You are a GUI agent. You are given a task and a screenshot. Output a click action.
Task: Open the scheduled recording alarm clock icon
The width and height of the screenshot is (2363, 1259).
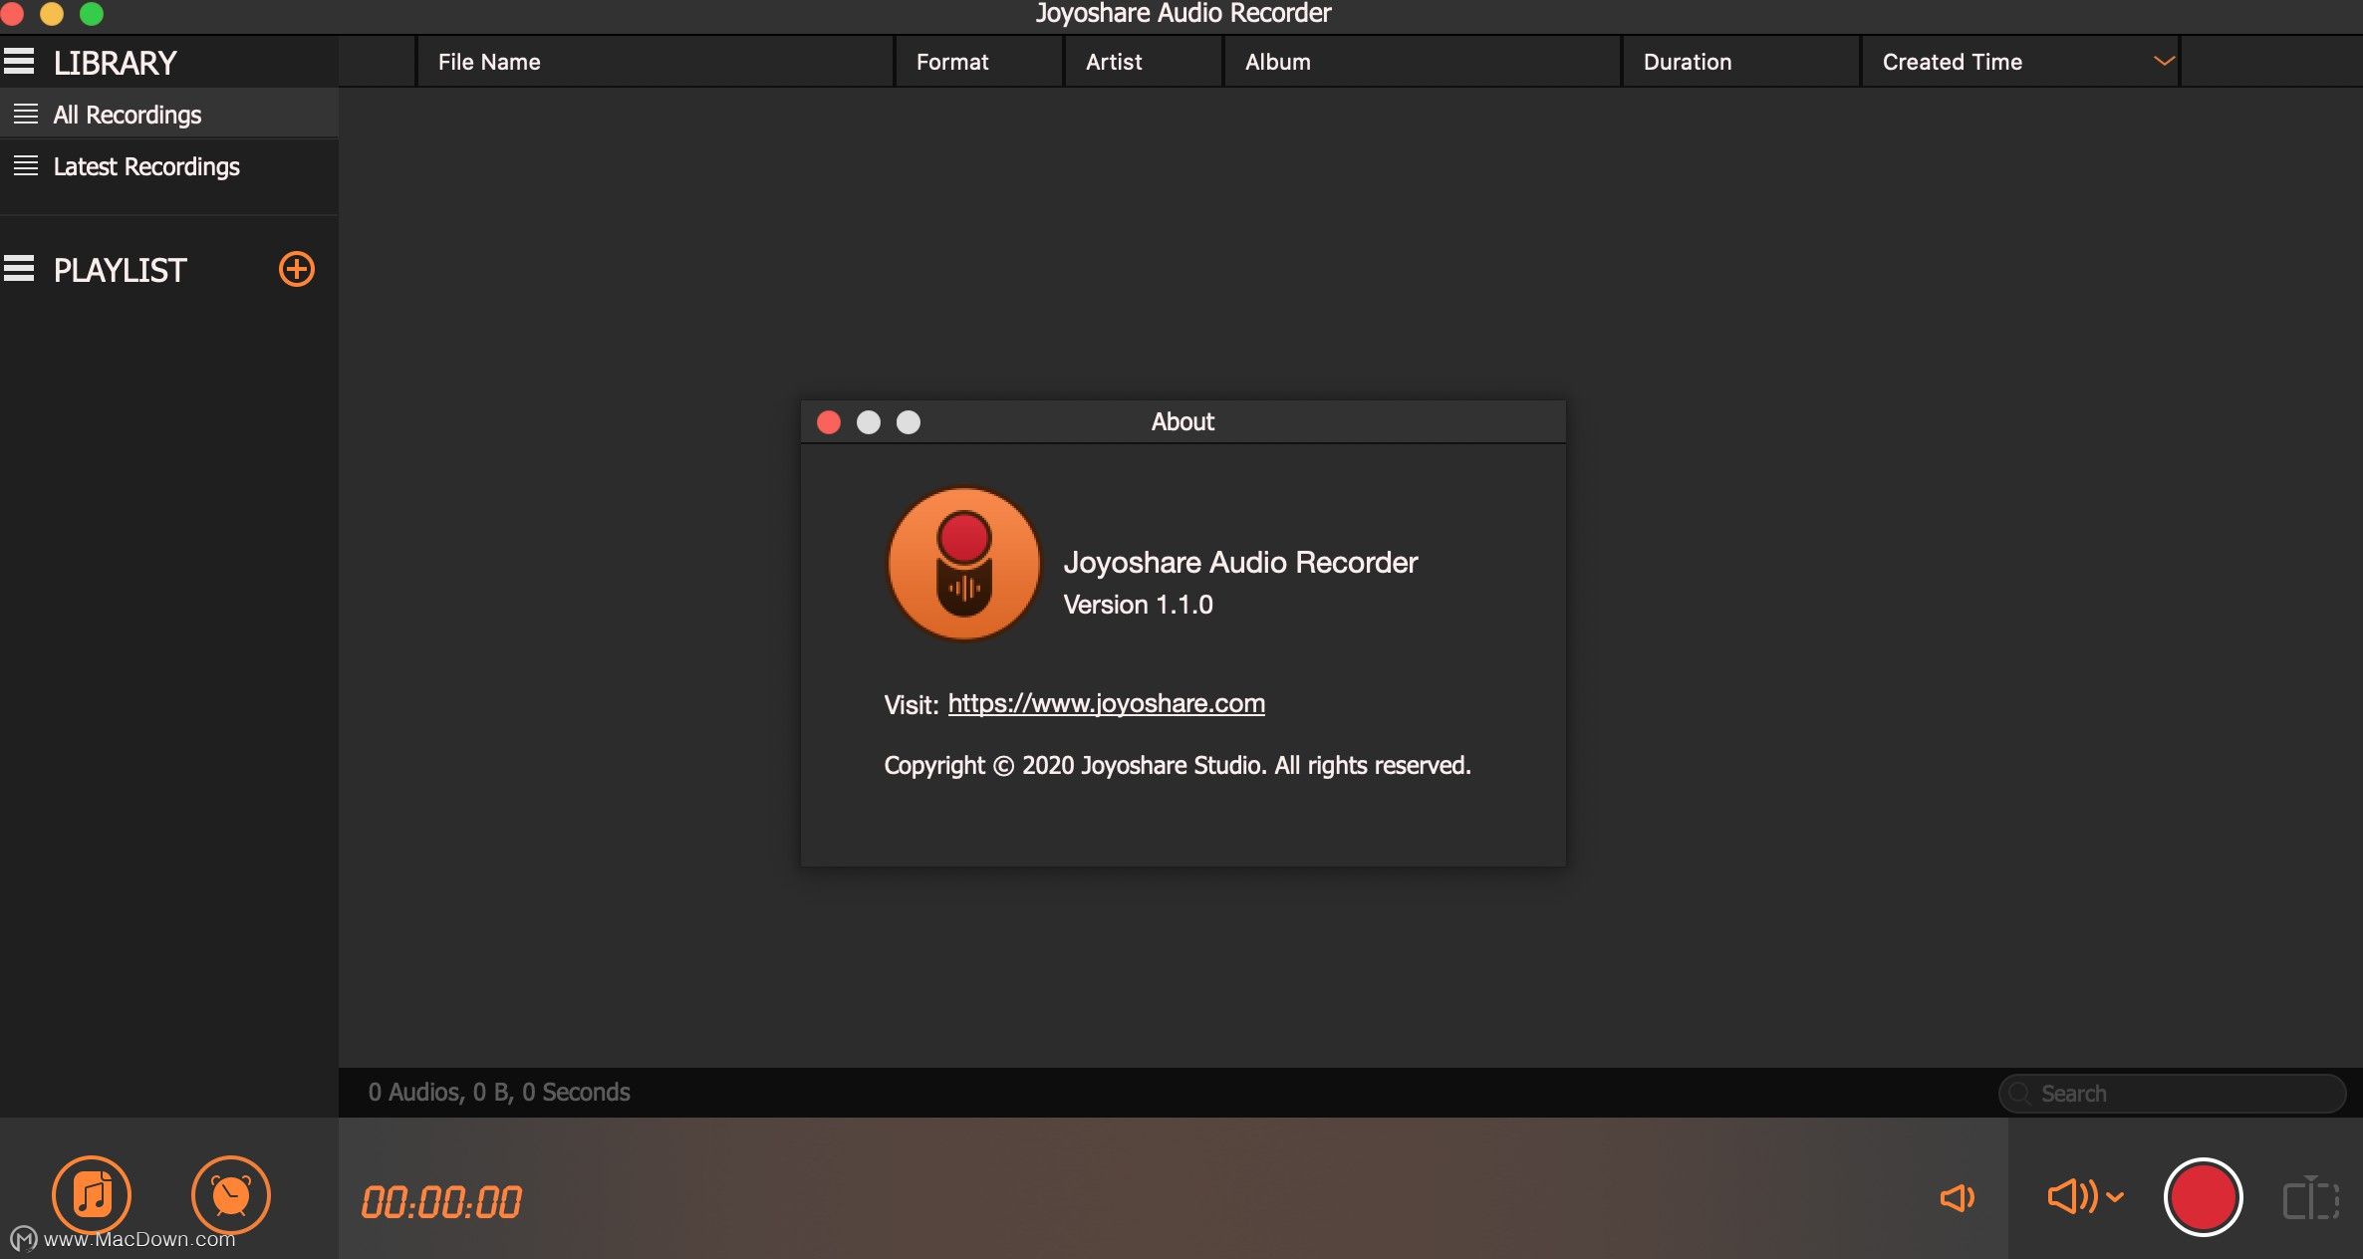coord(231,1194)
